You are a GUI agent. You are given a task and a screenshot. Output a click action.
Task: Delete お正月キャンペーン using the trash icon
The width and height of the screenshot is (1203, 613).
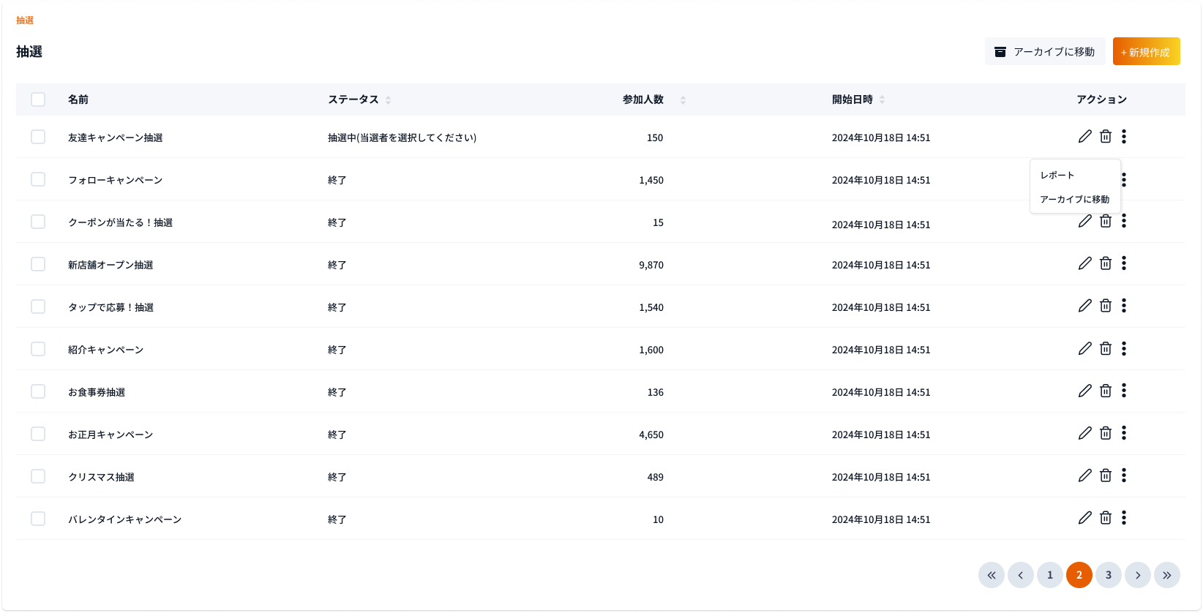point(1105,433)
